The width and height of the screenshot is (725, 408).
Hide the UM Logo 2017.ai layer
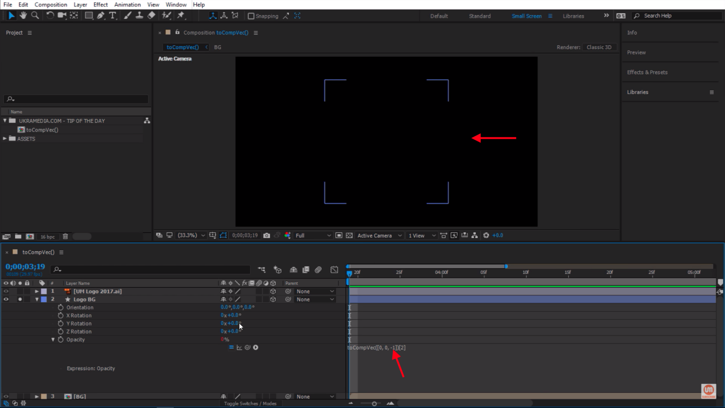pyautogui.click(x=6, y=291)
